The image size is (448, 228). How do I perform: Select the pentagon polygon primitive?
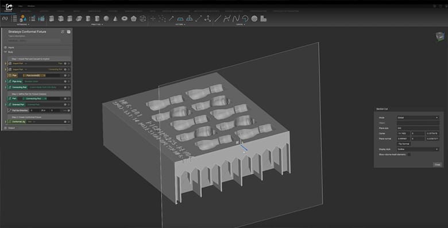[x=134, y=18]
